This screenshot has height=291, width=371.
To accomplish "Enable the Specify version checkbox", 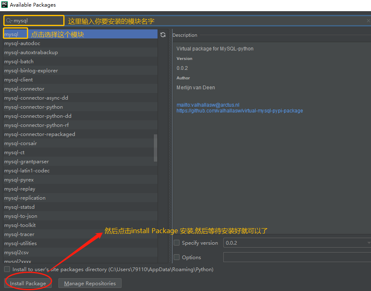I will tap(177, 243).
